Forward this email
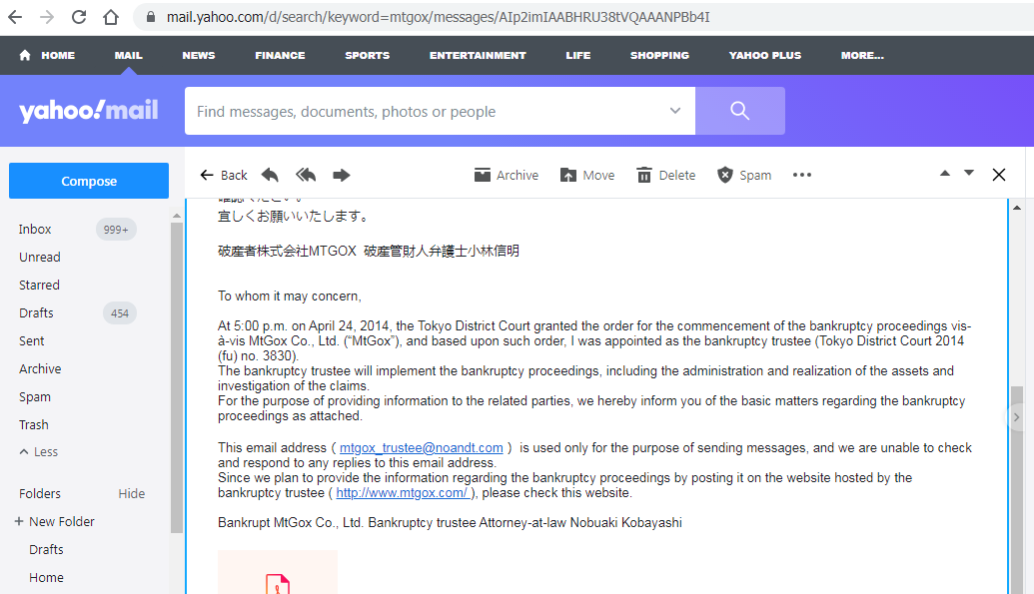This screenshot has height=594, width=1034. click(x=341, y=175)
